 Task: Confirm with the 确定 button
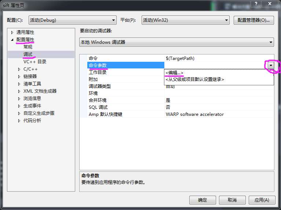pyautogui.click(x=202, y=200)
